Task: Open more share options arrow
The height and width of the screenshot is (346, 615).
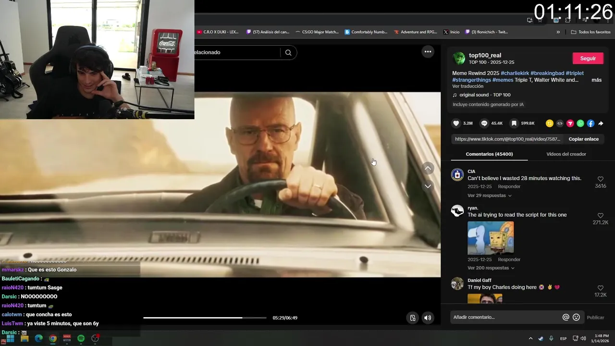Action: pos(601,124)
